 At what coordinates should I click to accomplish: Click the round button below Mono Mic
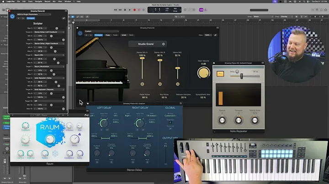pyautogui.click(x=178, y=84)
